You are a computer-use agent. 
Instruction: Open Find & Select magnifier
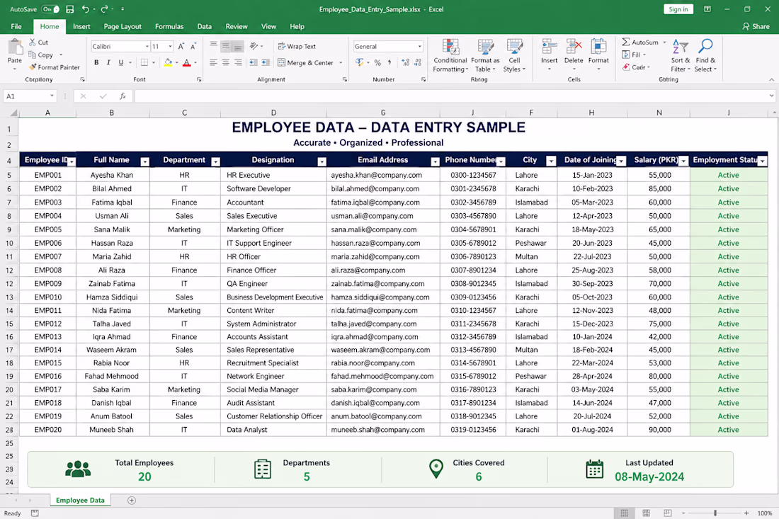[x=705, y=55]
